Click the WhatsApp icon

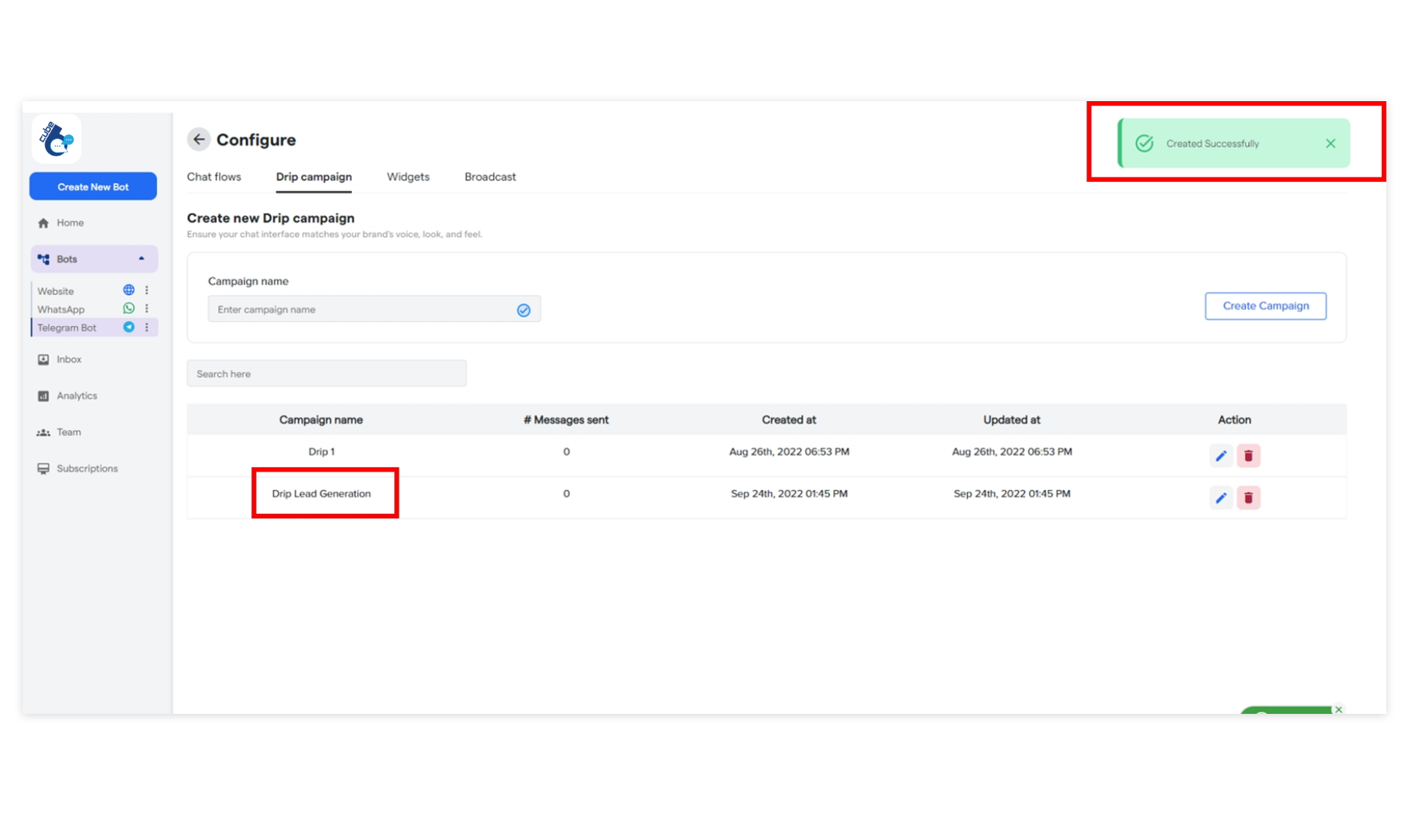click(x=129, y=309)
